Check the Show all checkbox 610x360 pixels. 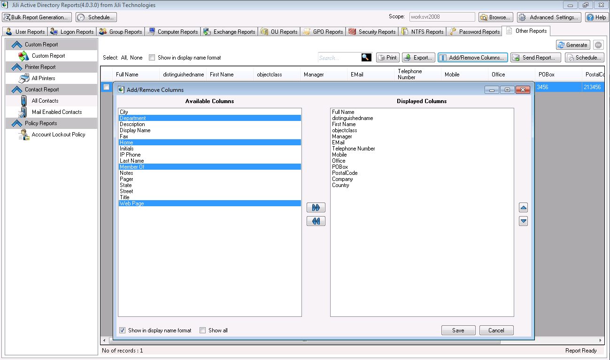[203, 330]
